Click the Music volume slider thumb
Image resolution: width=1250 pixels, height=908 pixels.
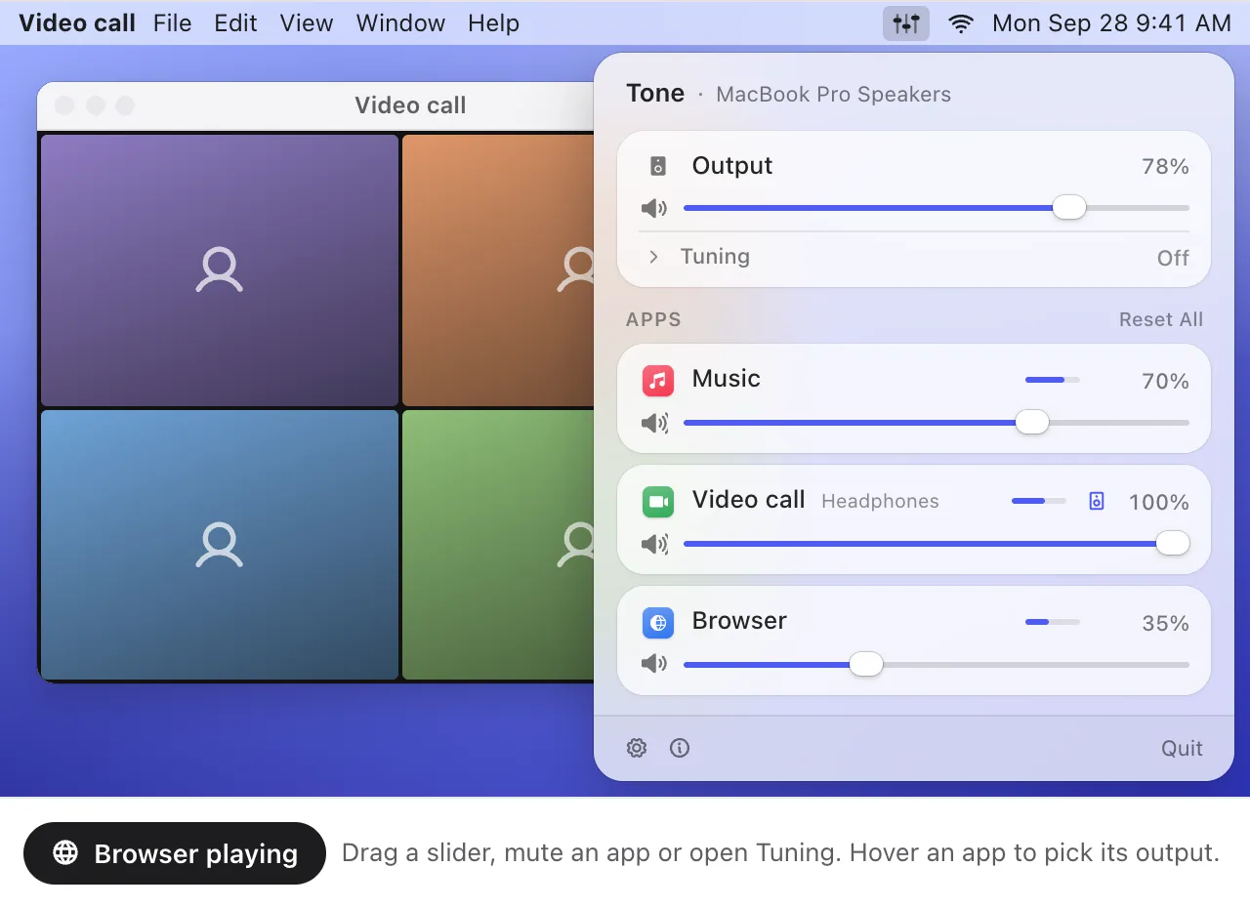pyautogui.click(x=1032, y=422)
